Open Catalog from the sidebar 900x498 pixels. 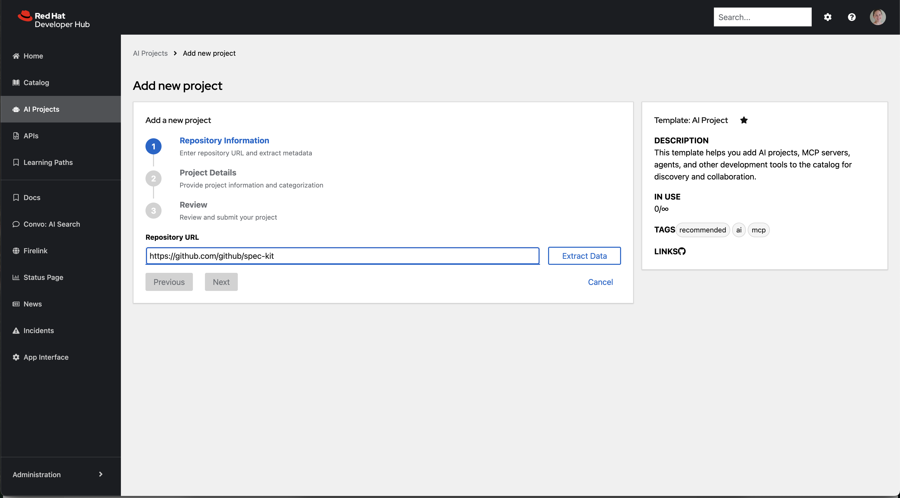coord(36,83)
